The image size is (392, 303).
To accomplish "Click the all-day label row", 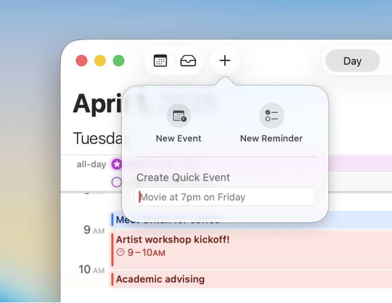I will [x=91, y=165].
